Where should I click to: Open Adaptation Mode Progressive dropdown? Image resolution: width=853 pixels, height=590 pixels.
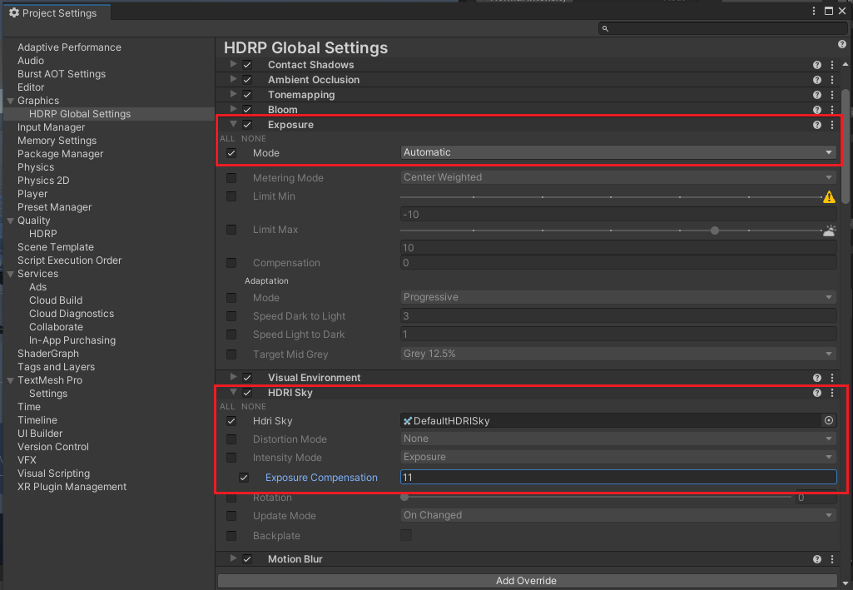[618, 297]
